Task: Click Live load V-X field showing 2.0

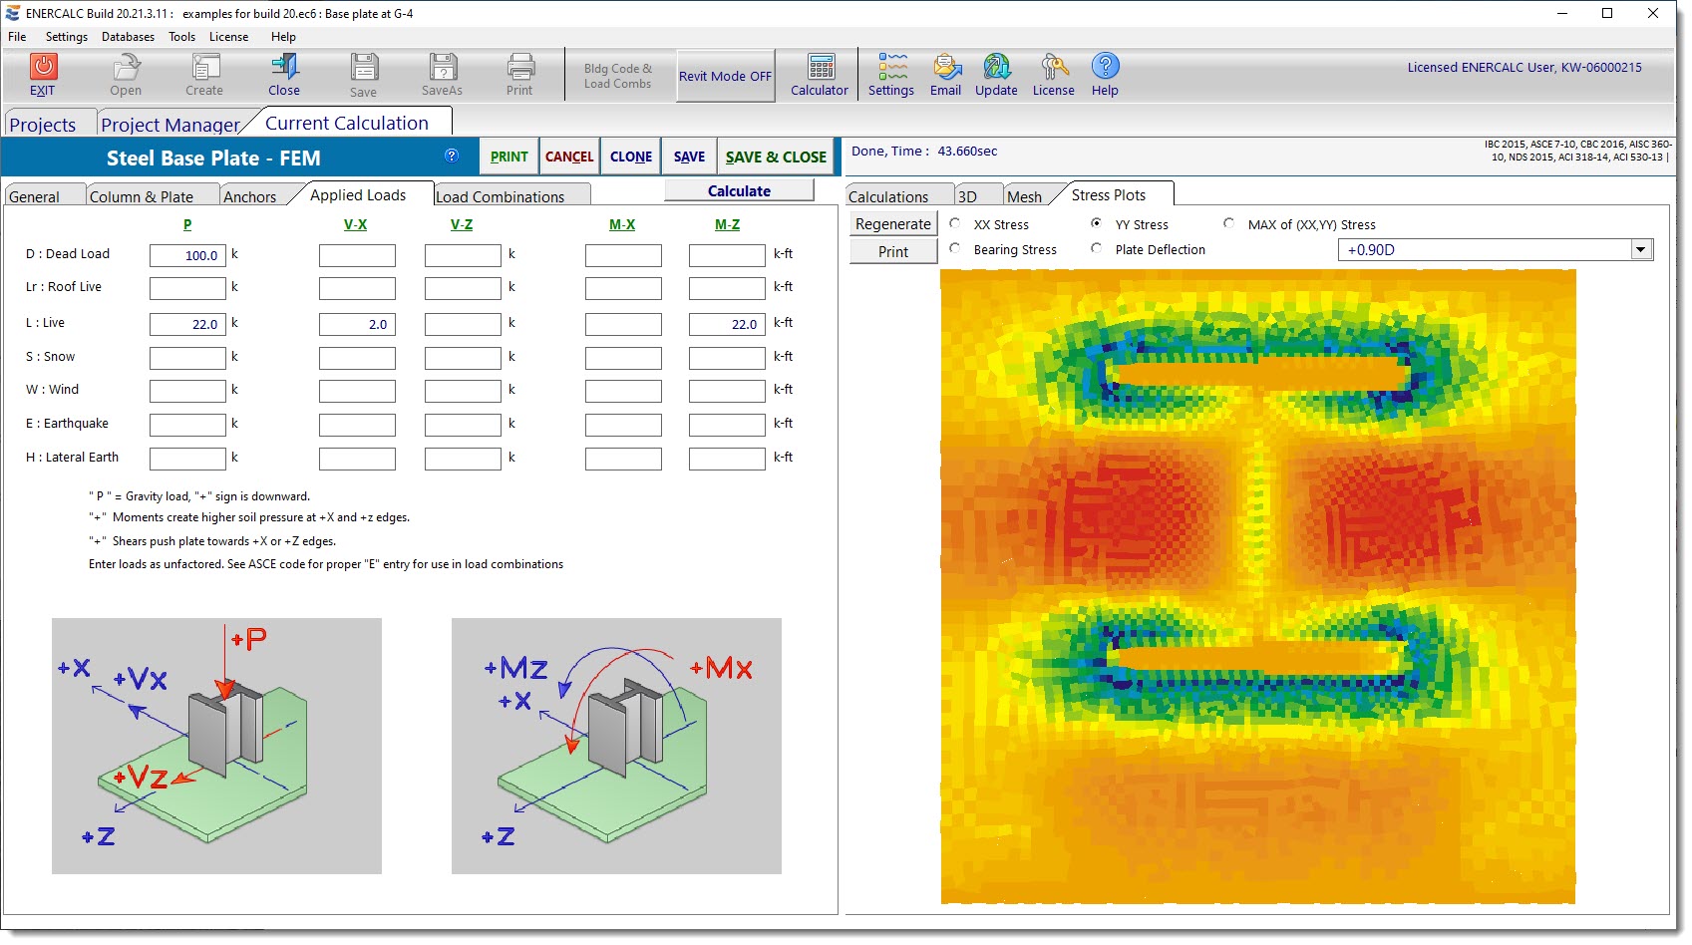Action: [x=357, y=324]
